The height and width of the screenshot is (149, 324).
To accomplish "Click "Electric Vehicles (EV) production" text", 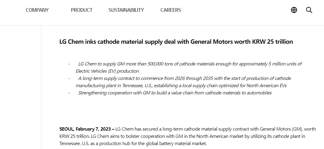I will pyautogui.click(x=107, y=71).
